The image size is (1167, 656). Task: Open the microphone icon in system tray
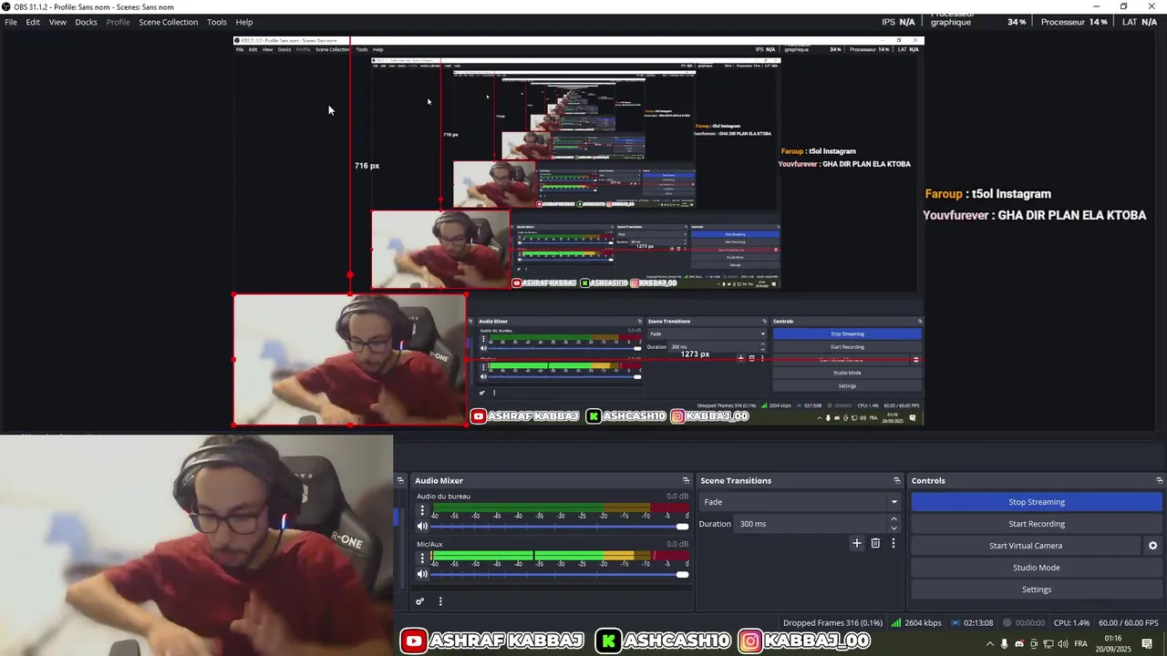coord(1005,644)
